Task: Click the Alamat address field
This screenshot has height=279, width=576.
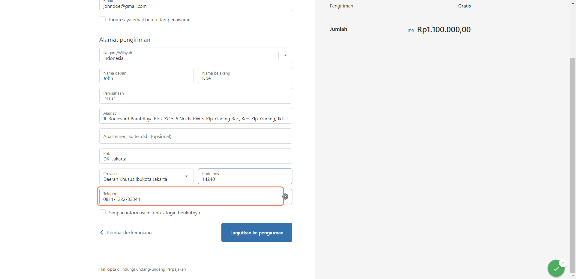Action: point(196,116)
